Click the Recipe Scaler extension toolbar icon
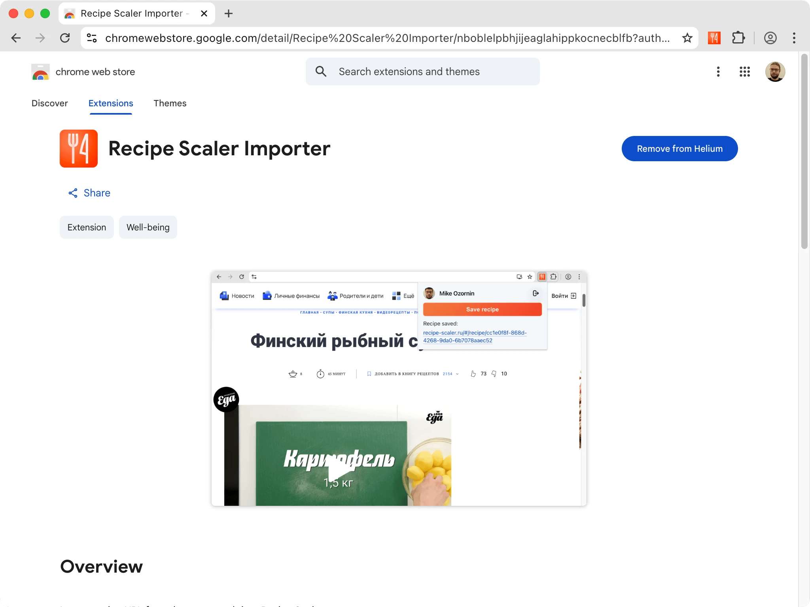Viewport: 810px width, 607px height. click(714, 38)
